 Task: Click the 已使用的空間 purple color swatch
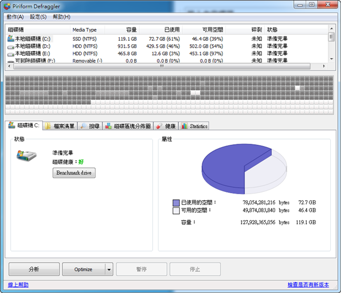176,203
